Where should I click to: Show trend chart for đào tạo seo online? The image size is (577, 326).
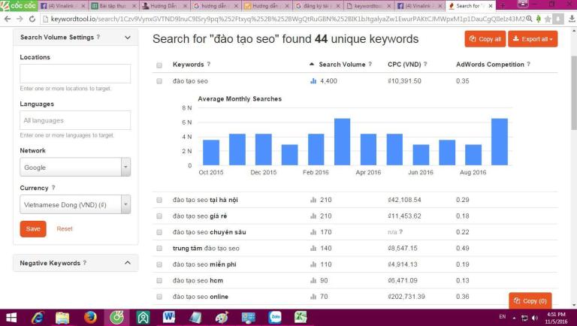click(x=313, y=297)
